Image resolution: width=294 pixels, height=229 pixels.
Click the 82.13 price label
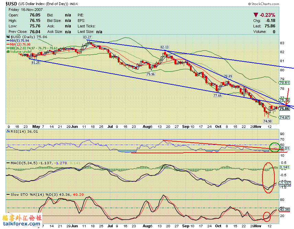click(165, 47)
